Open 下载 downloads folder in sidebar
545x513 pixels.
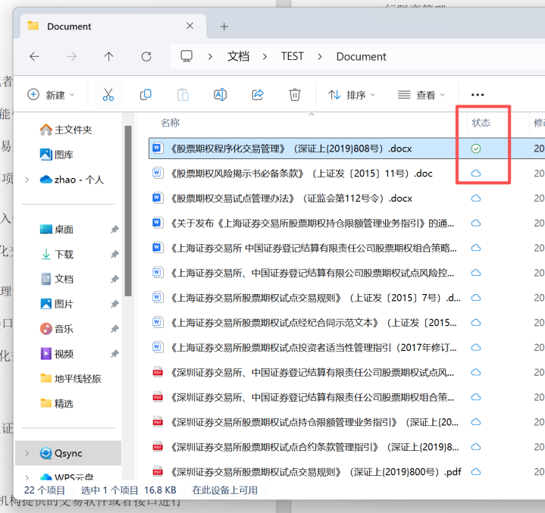[x=57, y=255]
